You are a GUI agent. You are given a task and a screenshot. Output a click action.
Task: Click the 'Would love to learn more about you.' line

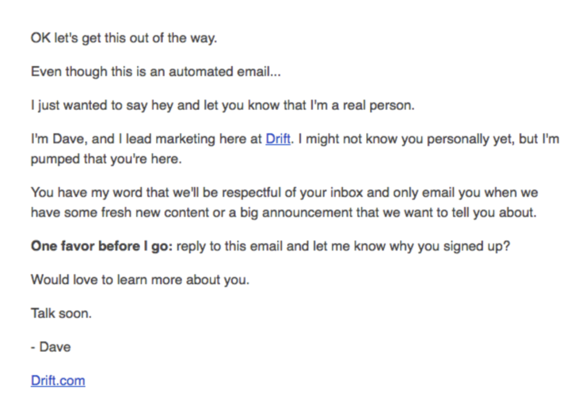click(140, 280)
